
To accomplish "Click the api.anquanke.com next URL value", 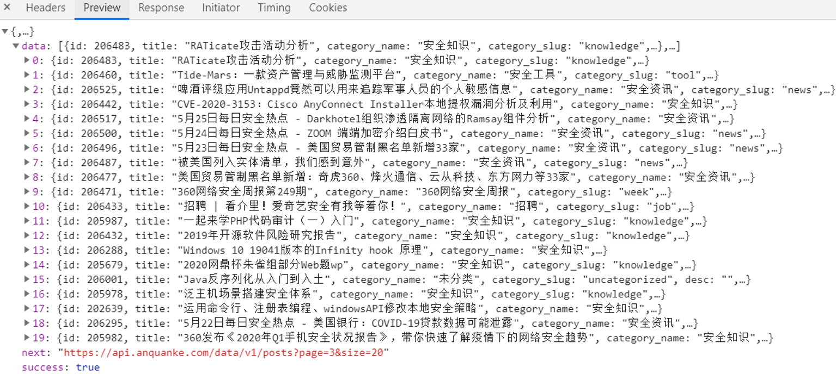I will pyautogui.click(x=224, y=353).
